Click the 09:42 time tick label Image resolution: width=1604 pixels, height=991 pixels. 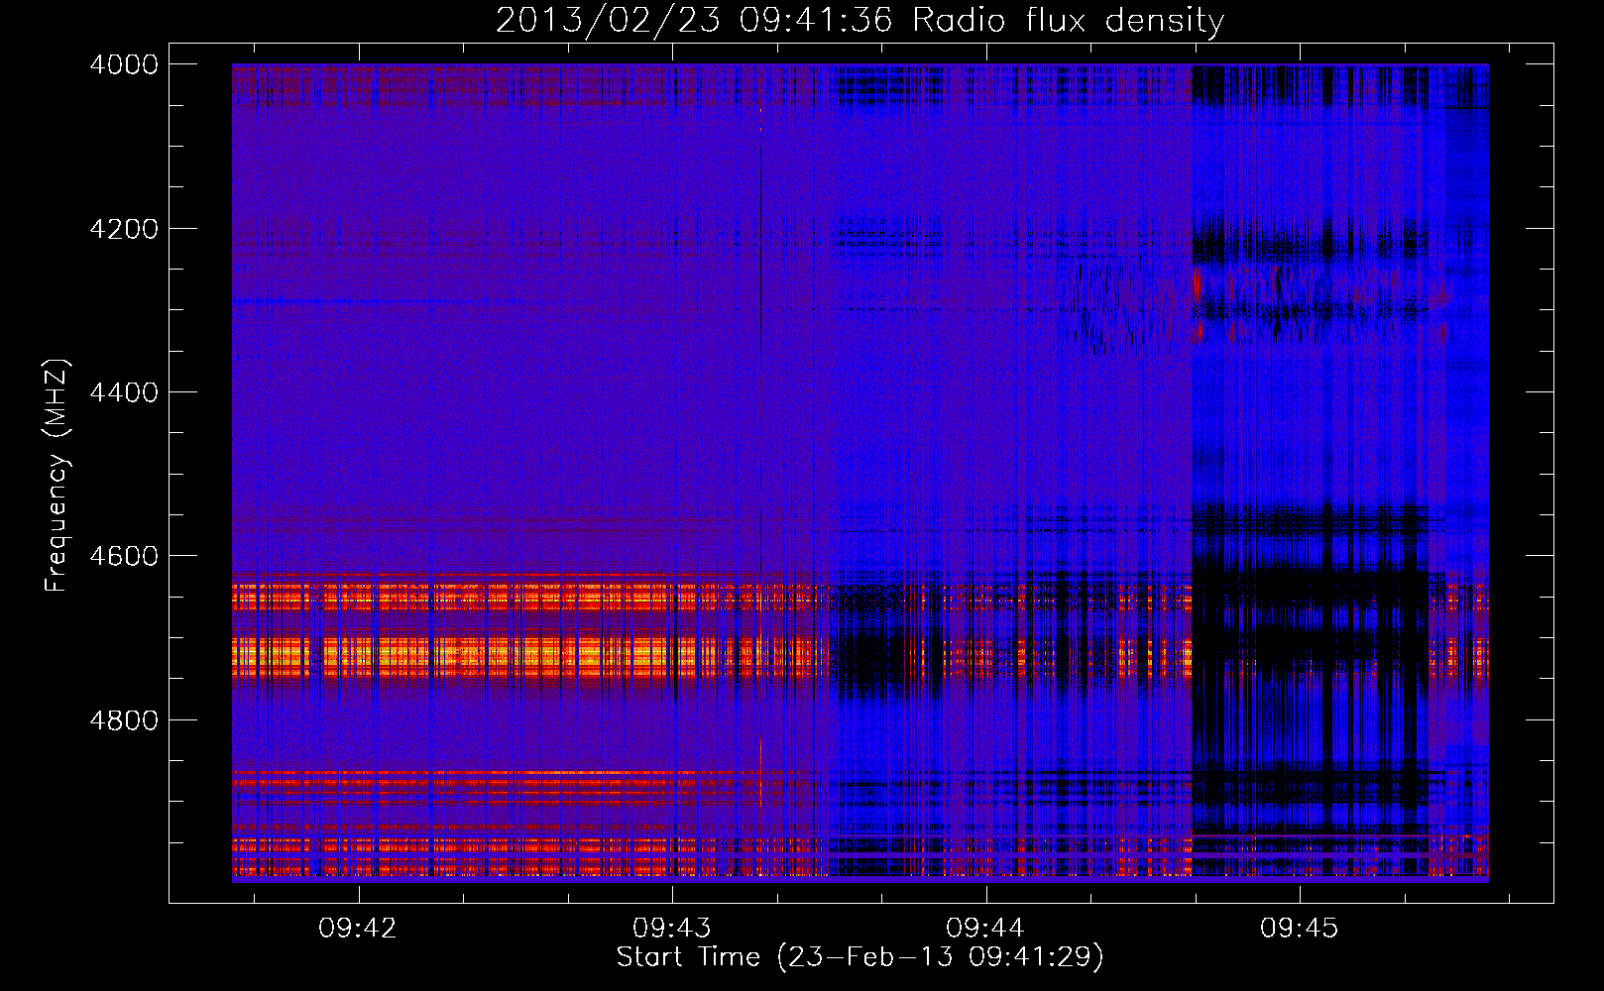[358, 929]
